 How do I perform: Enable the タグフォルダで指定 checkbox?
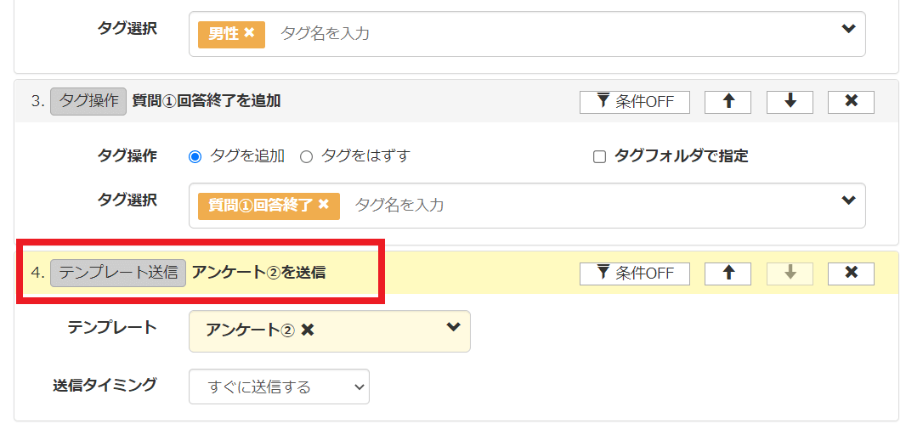tap(600, 157)
